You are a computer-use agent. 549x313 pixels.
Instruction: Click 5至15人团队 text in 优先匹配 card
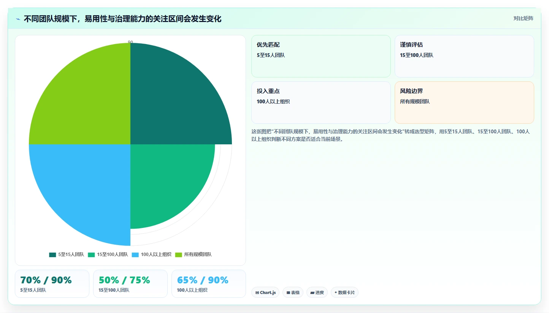click(x=271, y=55)
